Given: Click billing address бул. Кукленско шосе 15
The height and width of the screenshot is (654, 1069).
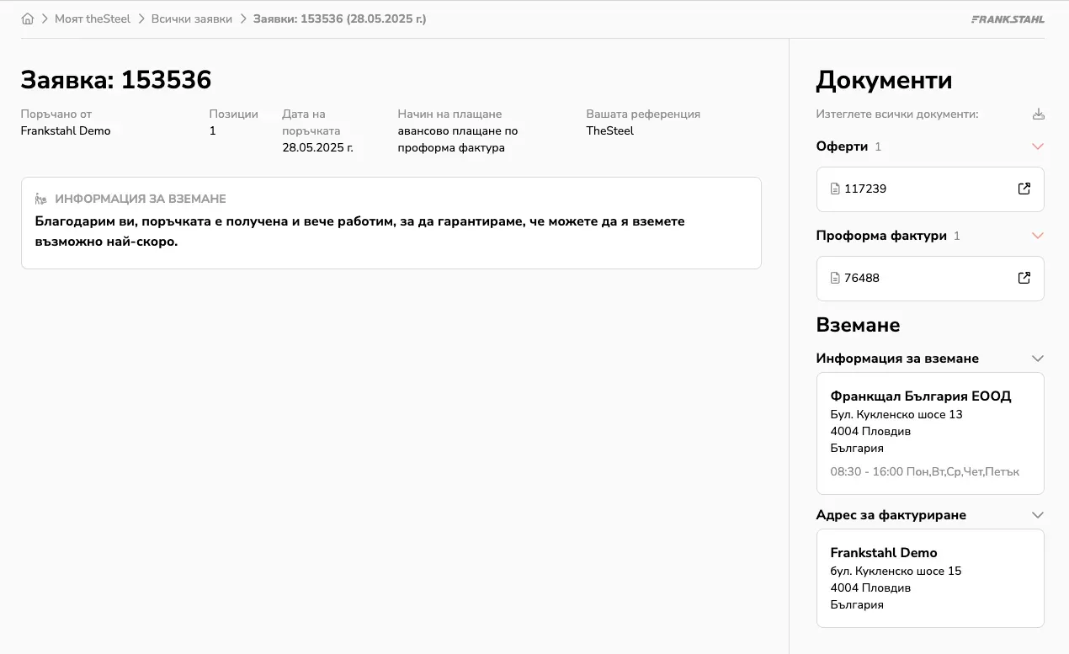Looking at the screenshot, I should coord(896,572).
